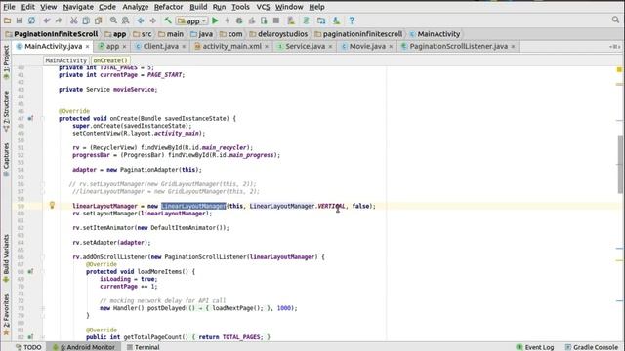Image resolution: width=625 pixels, height=351 pixels.
Task: Click the MainActivity class breadcrumb at right
Action: point(435,34)
